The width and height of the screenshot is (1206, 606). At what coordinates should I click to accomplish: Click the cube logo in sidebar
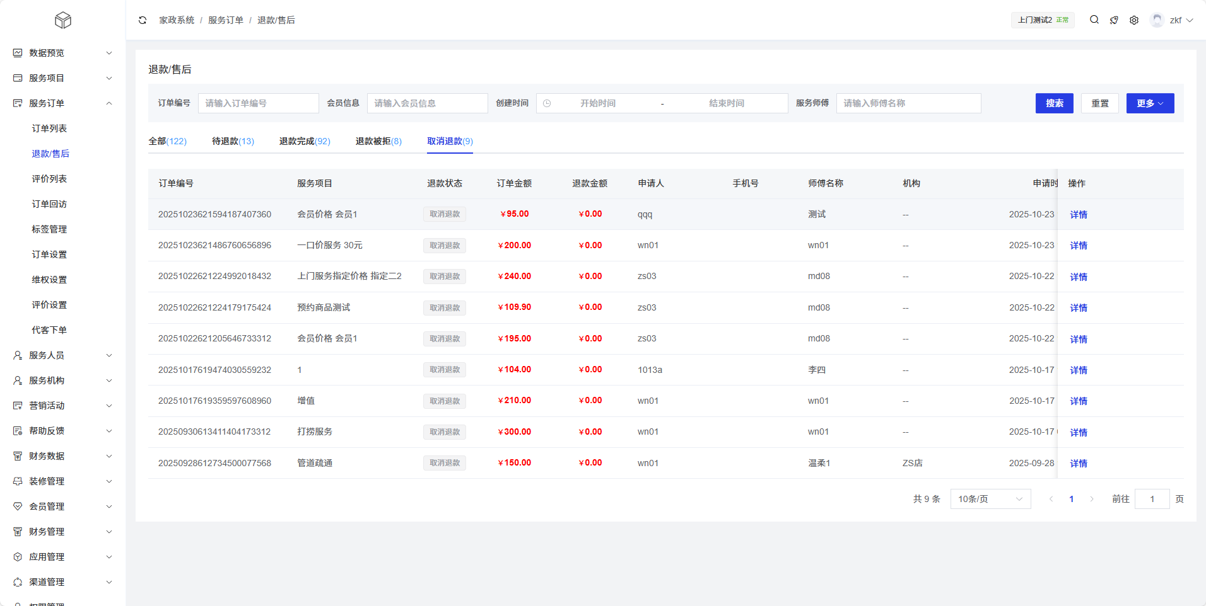pyautogui.click(x=62, y=20)
